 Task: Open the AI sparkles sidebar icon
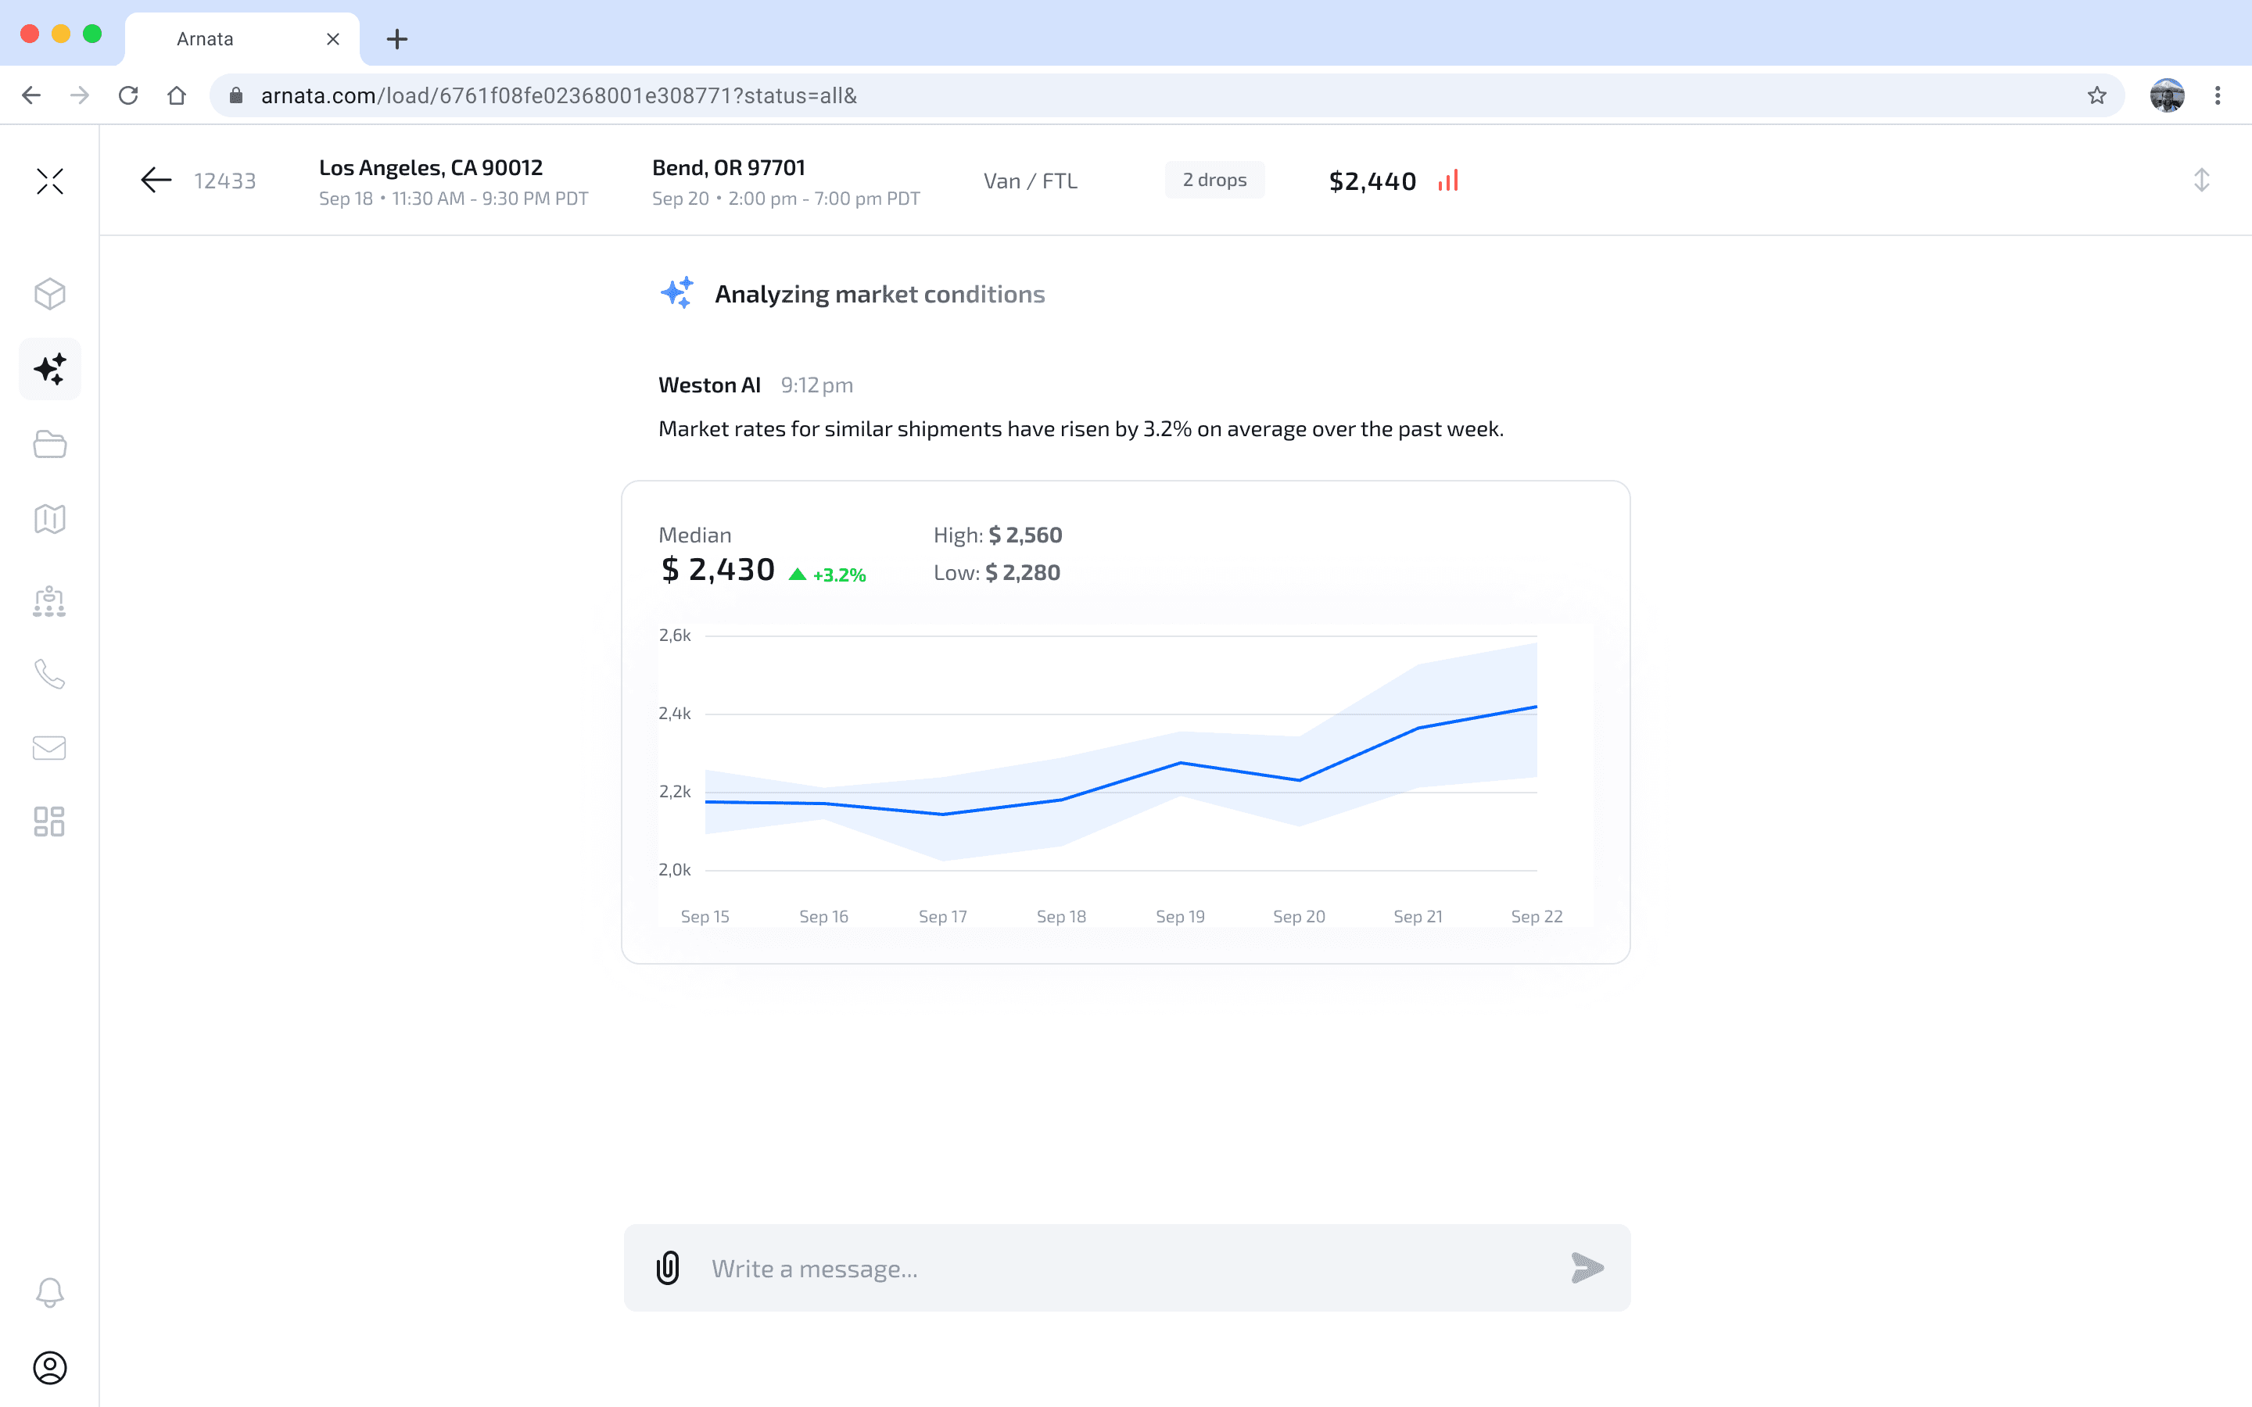coord(49,370)
